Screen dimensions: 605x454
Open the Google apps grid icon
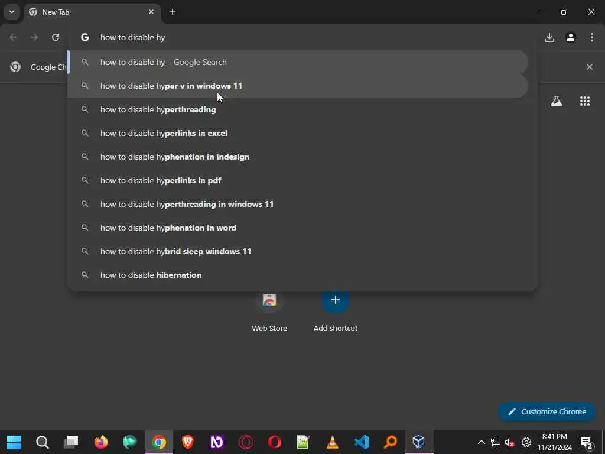584,101
